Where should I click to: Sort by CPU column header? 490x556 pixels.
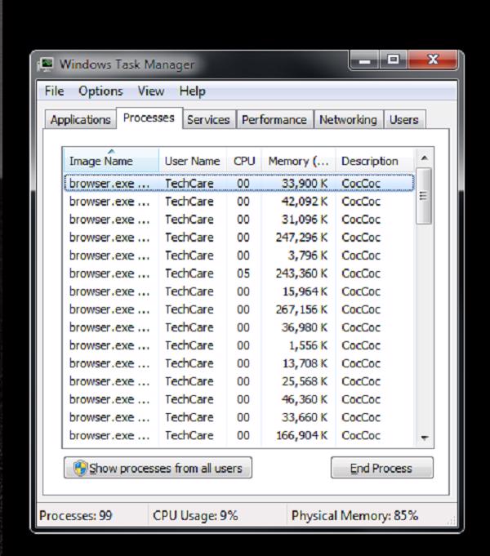click(244, 161)
